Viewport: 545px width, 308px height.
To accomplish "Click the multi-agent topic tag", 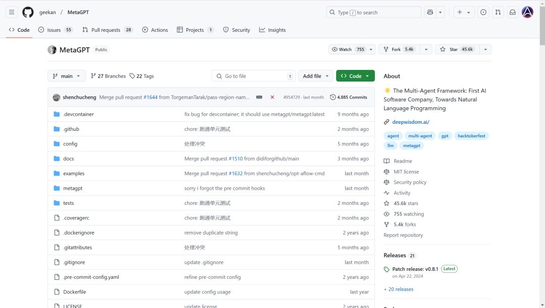I will [420, 136].
